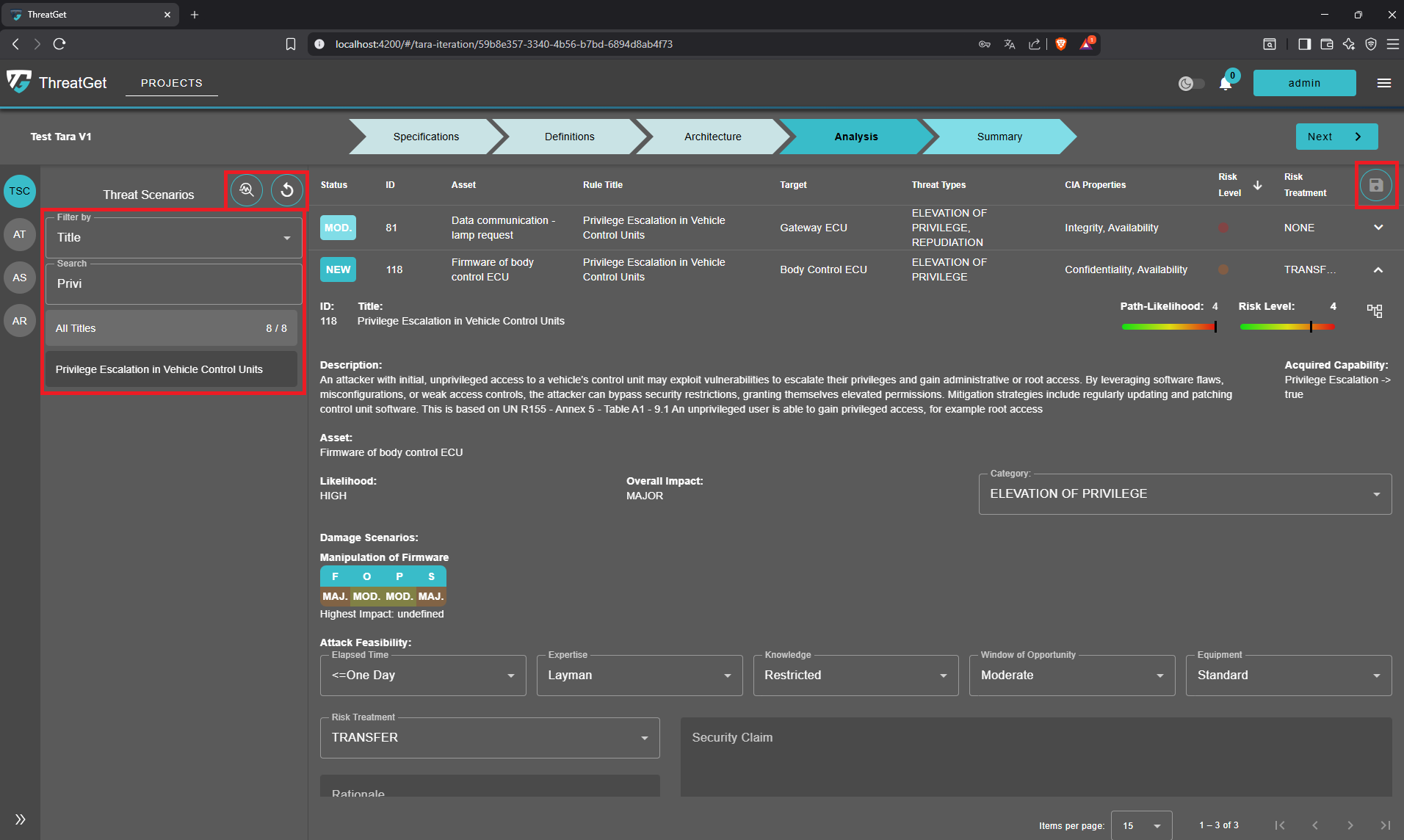Switch to the PROJECTS tab
The width and height of the screenshot is (1404, 840).
[x=171, y=83]
